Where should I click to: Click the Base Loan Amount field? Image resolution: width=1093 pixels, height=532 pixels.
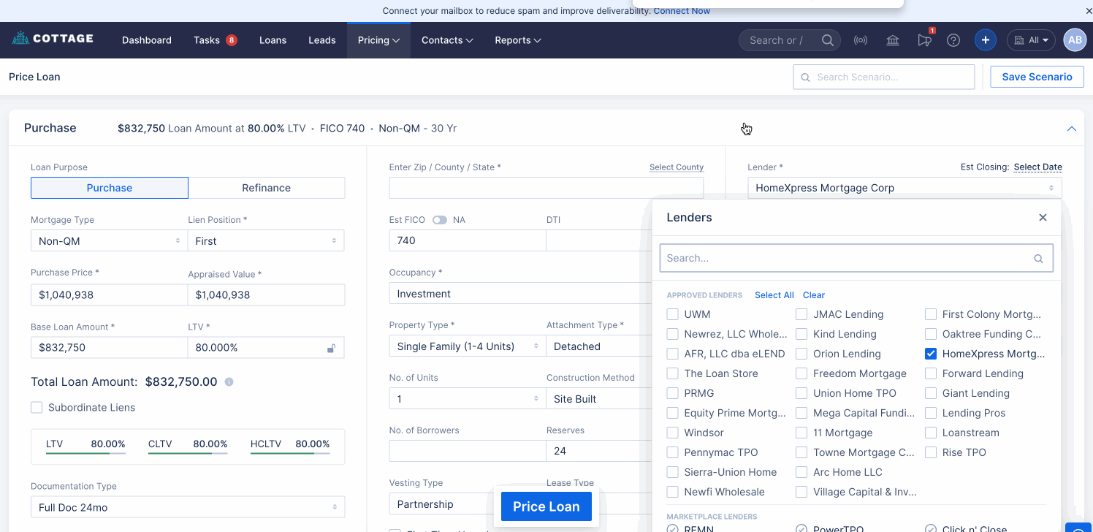pyautogui.click(x=109, y=347)
